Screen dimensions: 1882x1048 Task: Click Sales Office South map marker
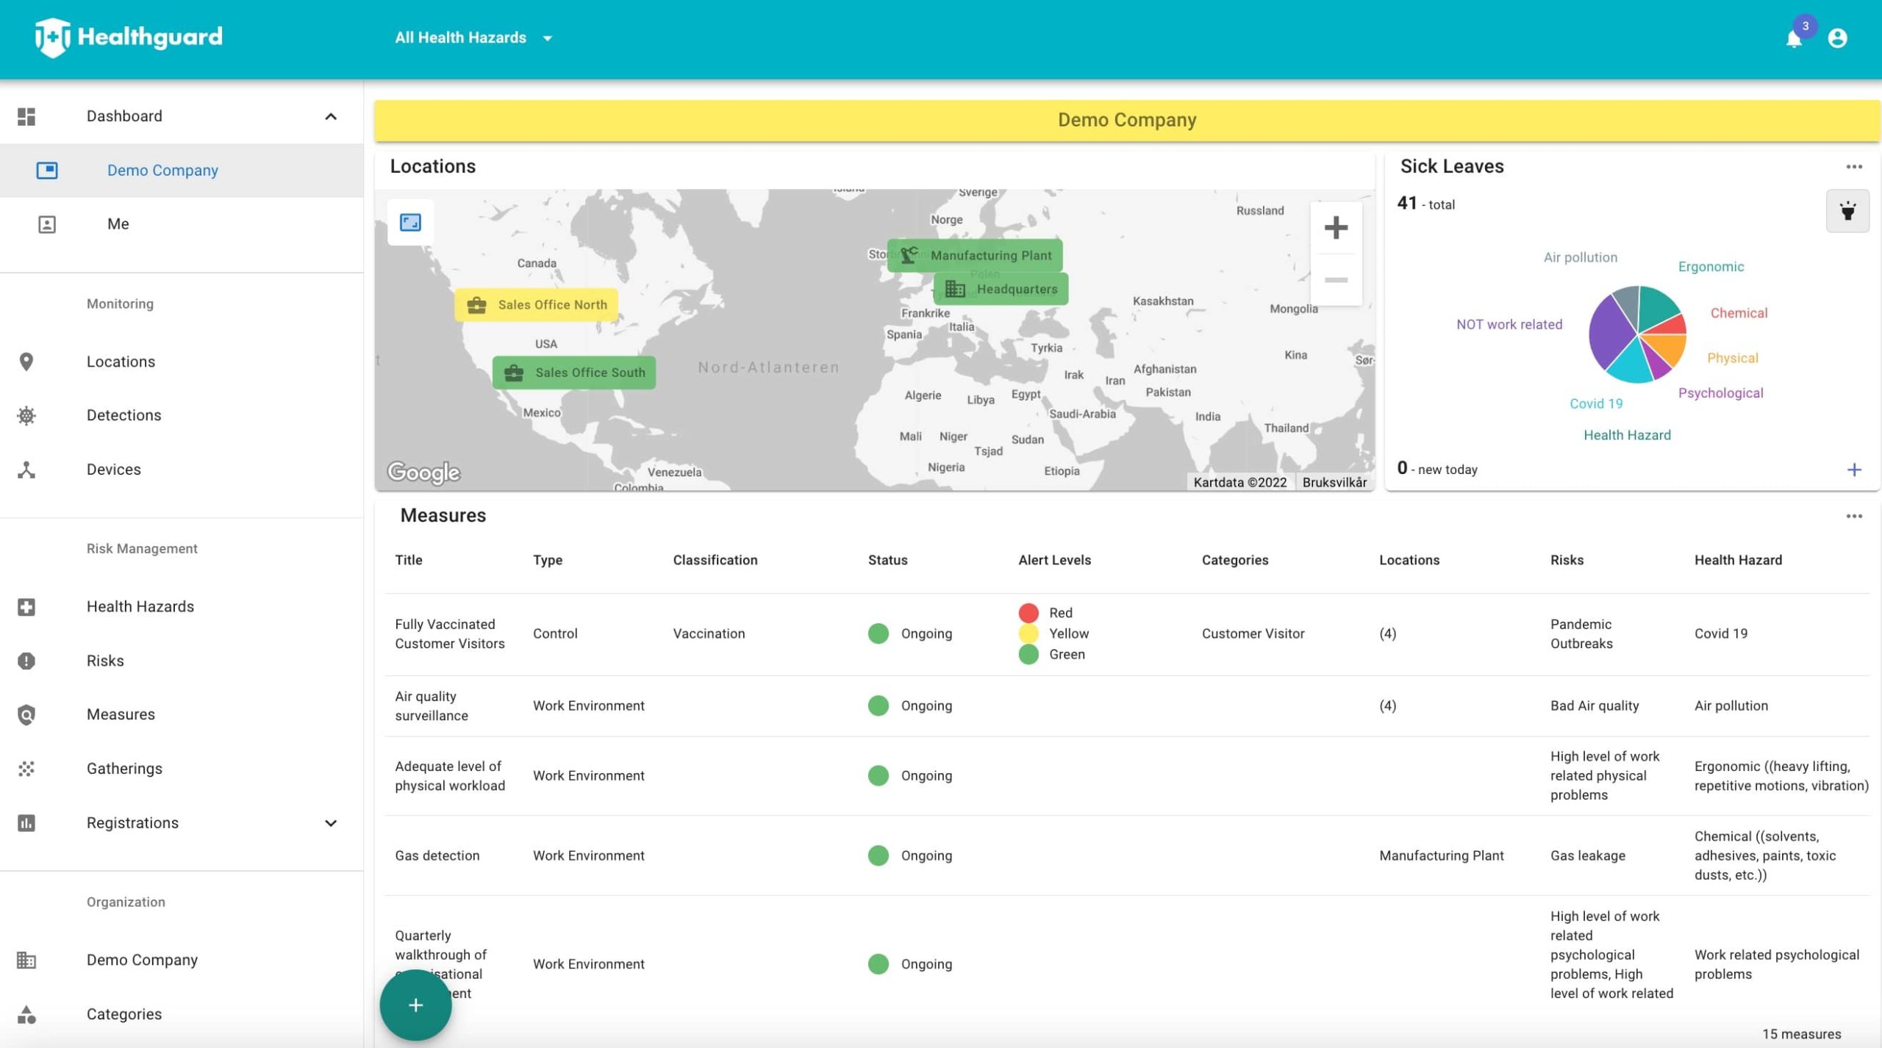(574, 373)
